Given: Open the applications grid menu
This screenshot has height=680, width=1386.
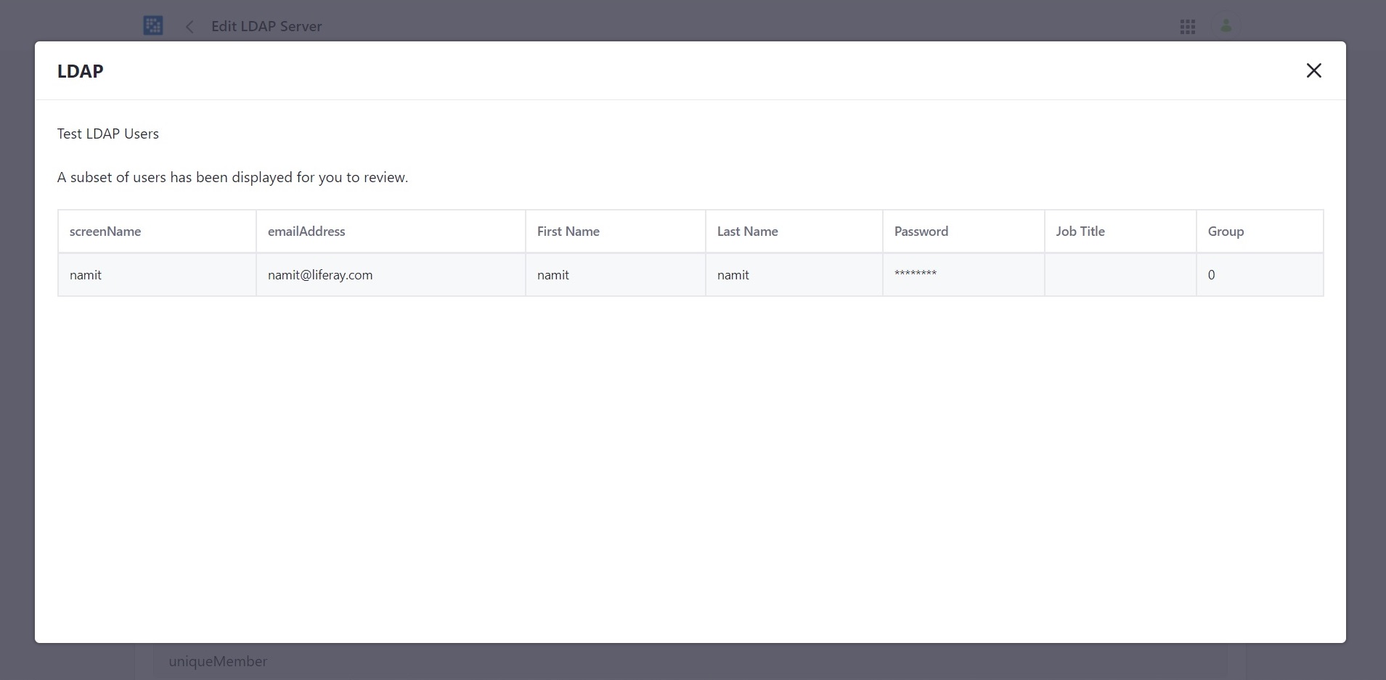Looking at the screenshot, I should (1188, 27).
